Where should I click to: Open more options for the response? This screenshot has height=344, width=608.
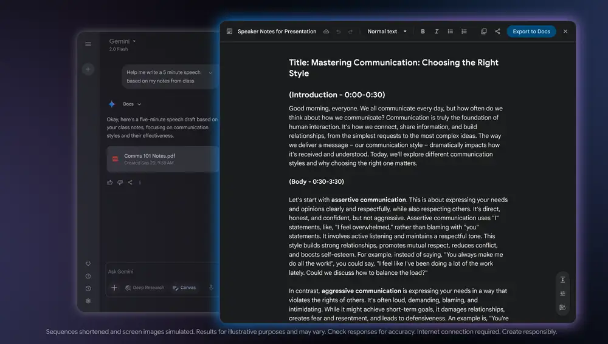tap(140, 182)
